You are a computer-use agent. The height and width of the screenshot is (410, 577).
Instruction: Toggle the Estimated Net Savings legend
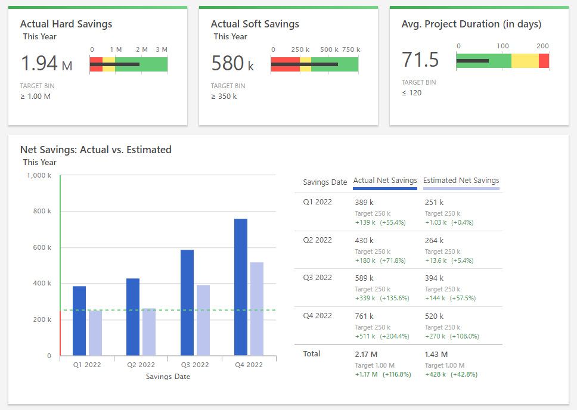point(461,179)
